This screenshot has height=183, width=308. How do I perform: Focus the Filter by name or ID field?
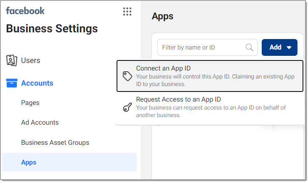point(207,47)
